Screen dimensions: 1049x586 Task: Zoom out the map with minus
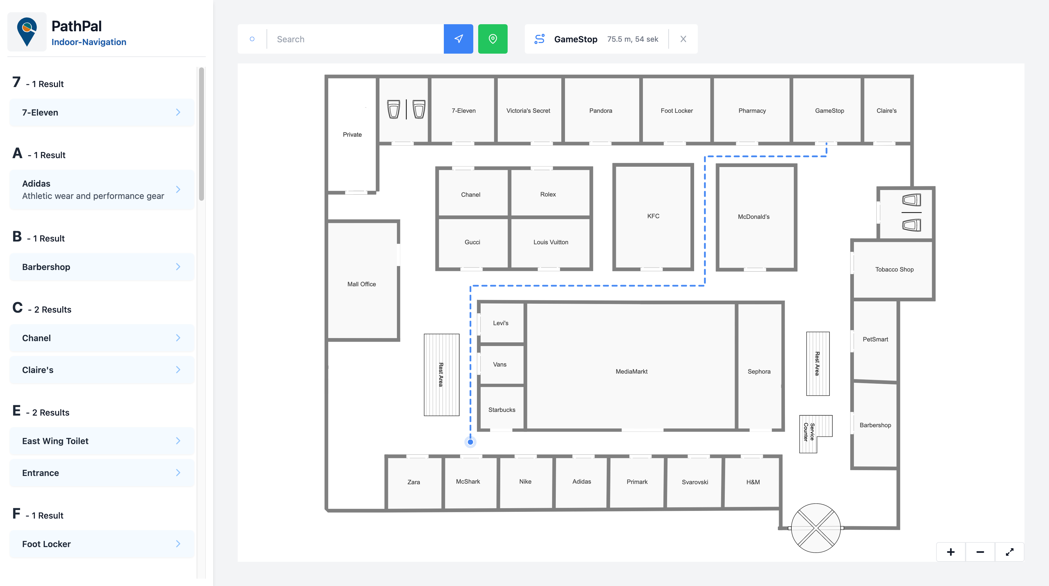coord(980,552)
